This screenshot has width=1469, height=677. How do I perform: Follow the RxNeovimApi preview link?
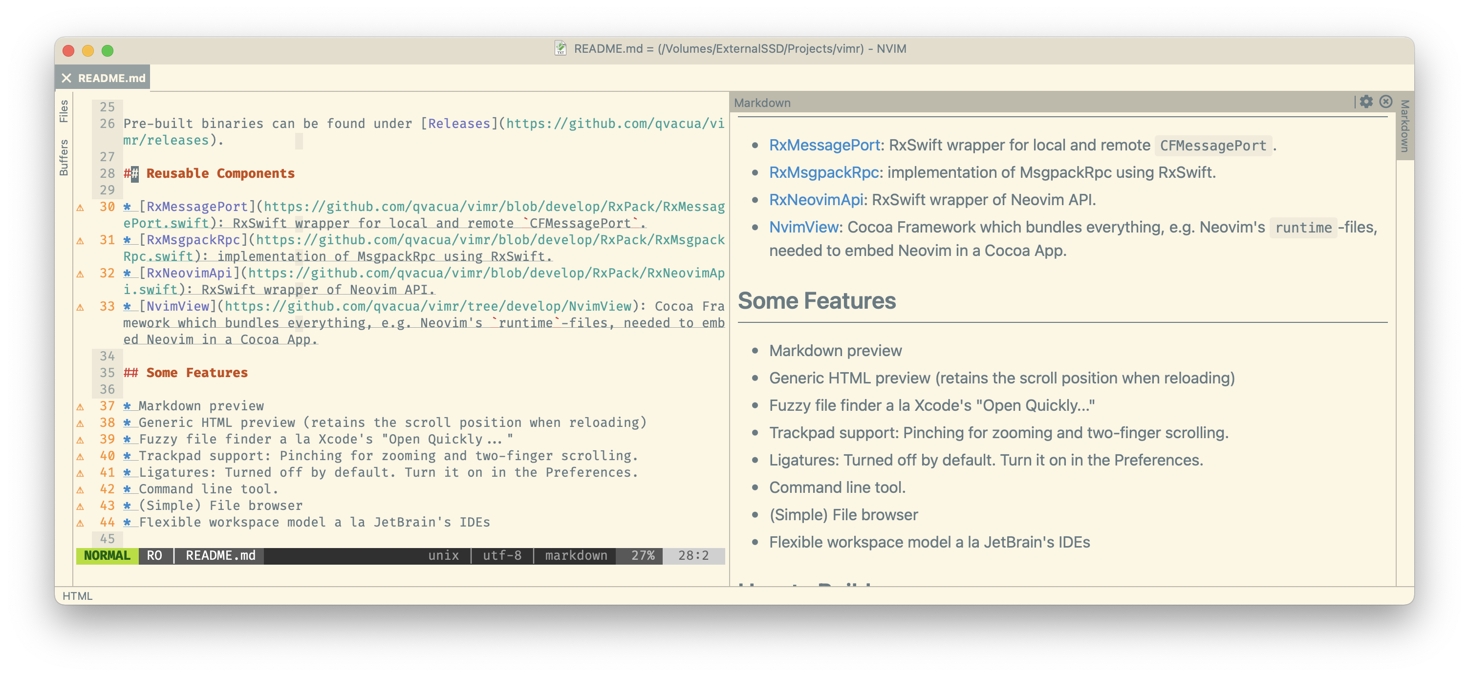tap(816, 200)
